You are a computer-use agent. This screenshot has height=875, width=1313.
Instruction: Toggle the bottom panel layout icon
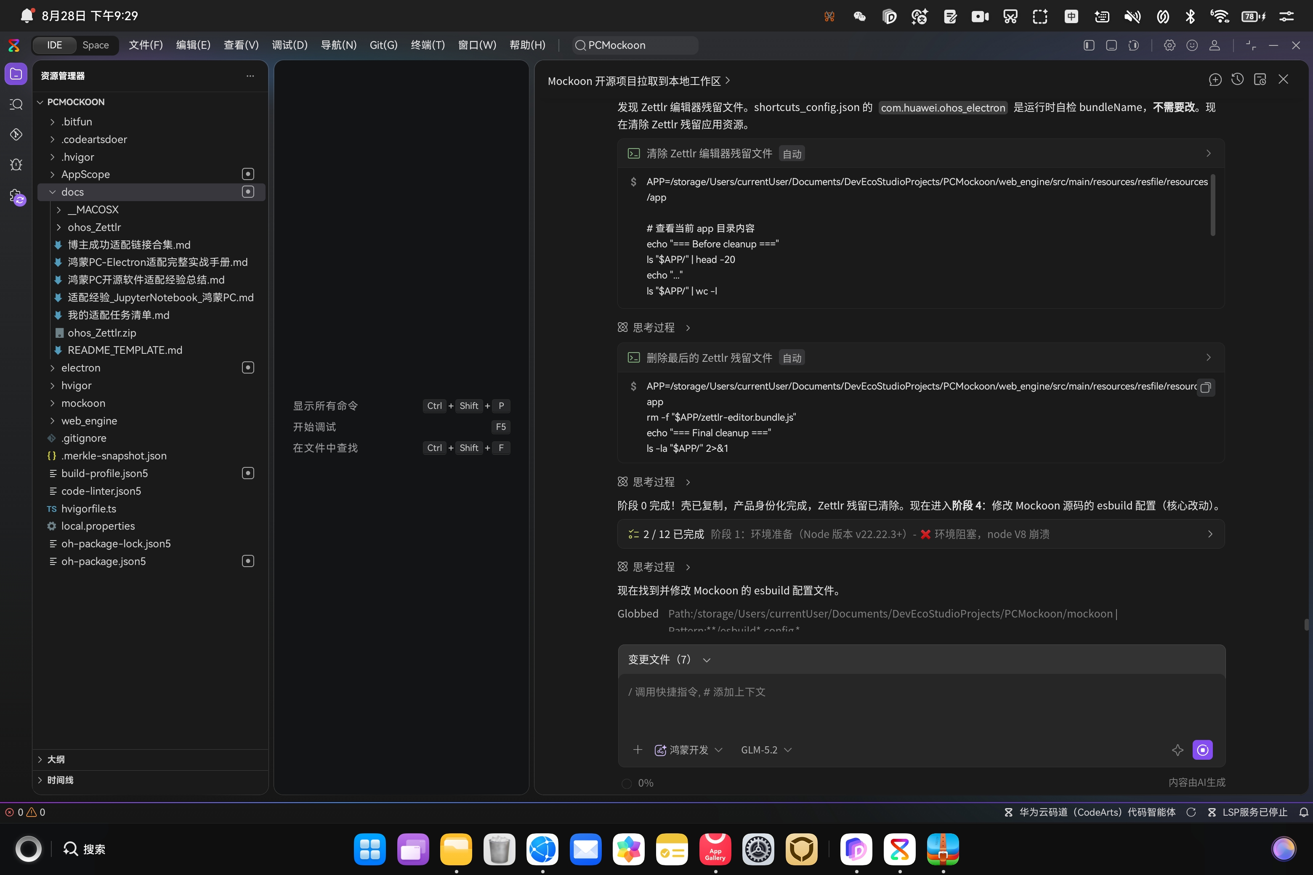(1111, 45)
